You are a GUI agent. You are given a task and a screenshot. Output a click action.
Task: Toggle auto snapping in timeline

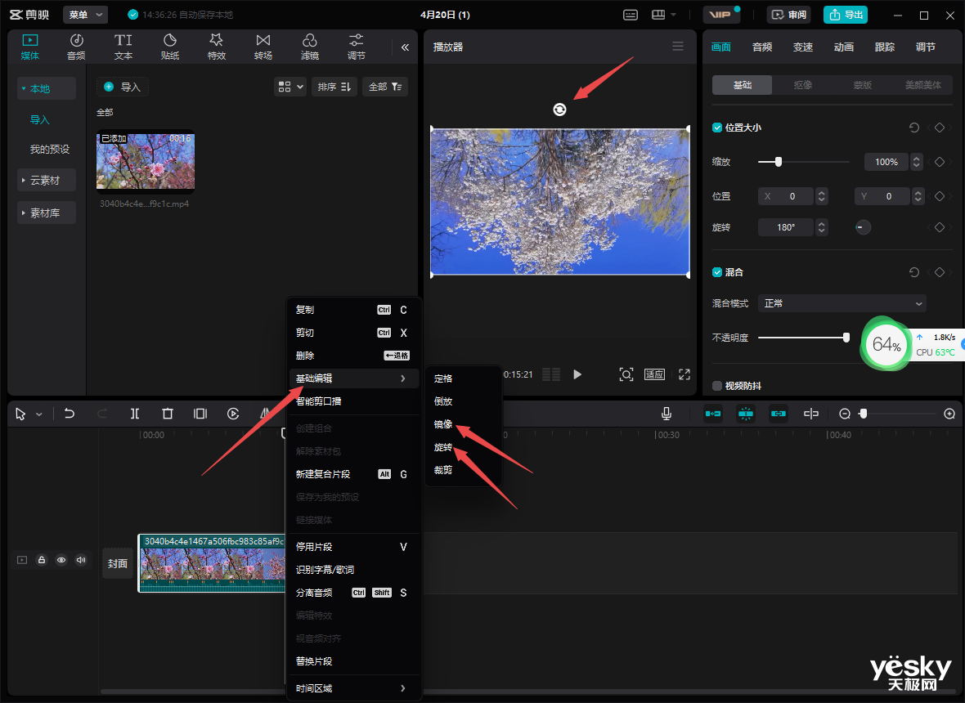[x=745, y=414]
